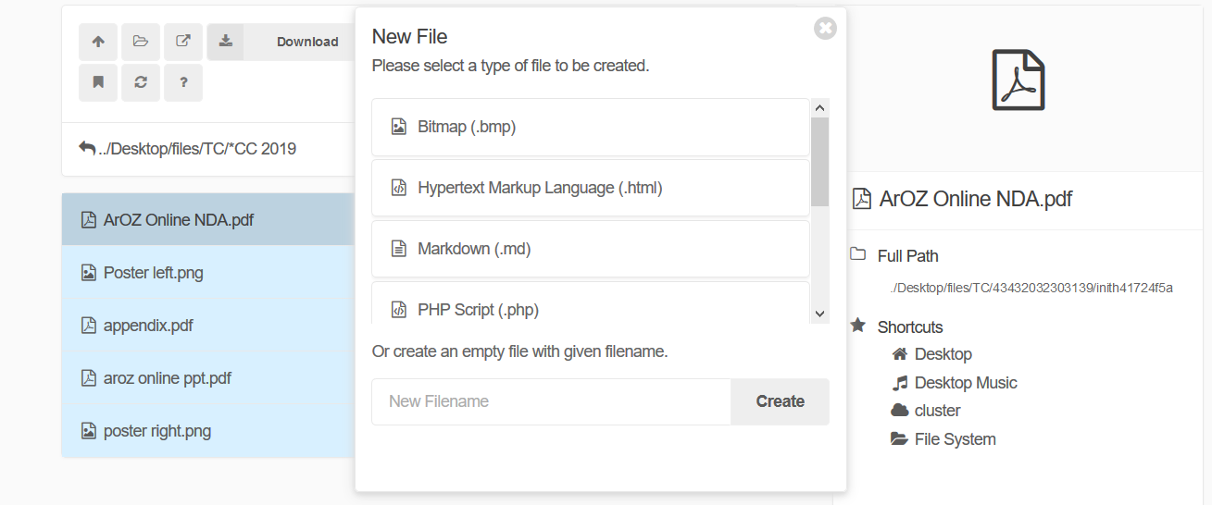Pick PHP Script (.php) file type
This screenshot has height=505, width=1212.
(x=591, y=308)
